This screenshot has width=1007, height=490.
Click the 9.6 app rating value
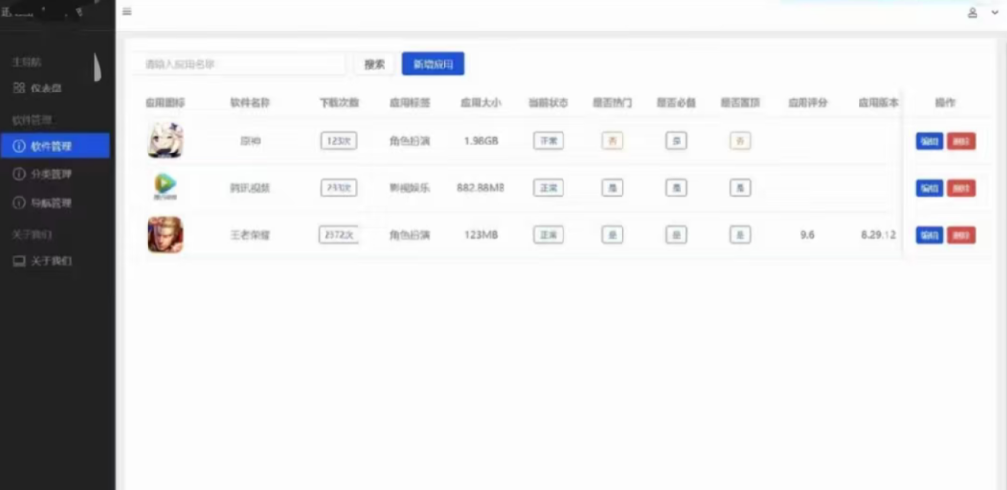tap(808, 235)
